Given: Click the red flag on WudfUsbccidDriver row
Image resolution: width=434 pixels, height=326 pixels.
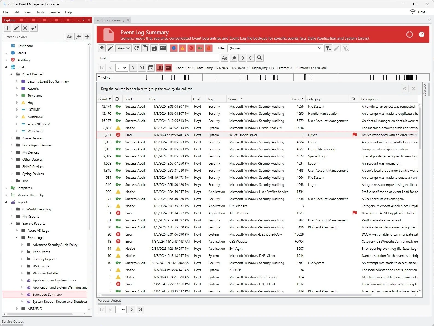Looking at the screenshot, I should 355,135.
